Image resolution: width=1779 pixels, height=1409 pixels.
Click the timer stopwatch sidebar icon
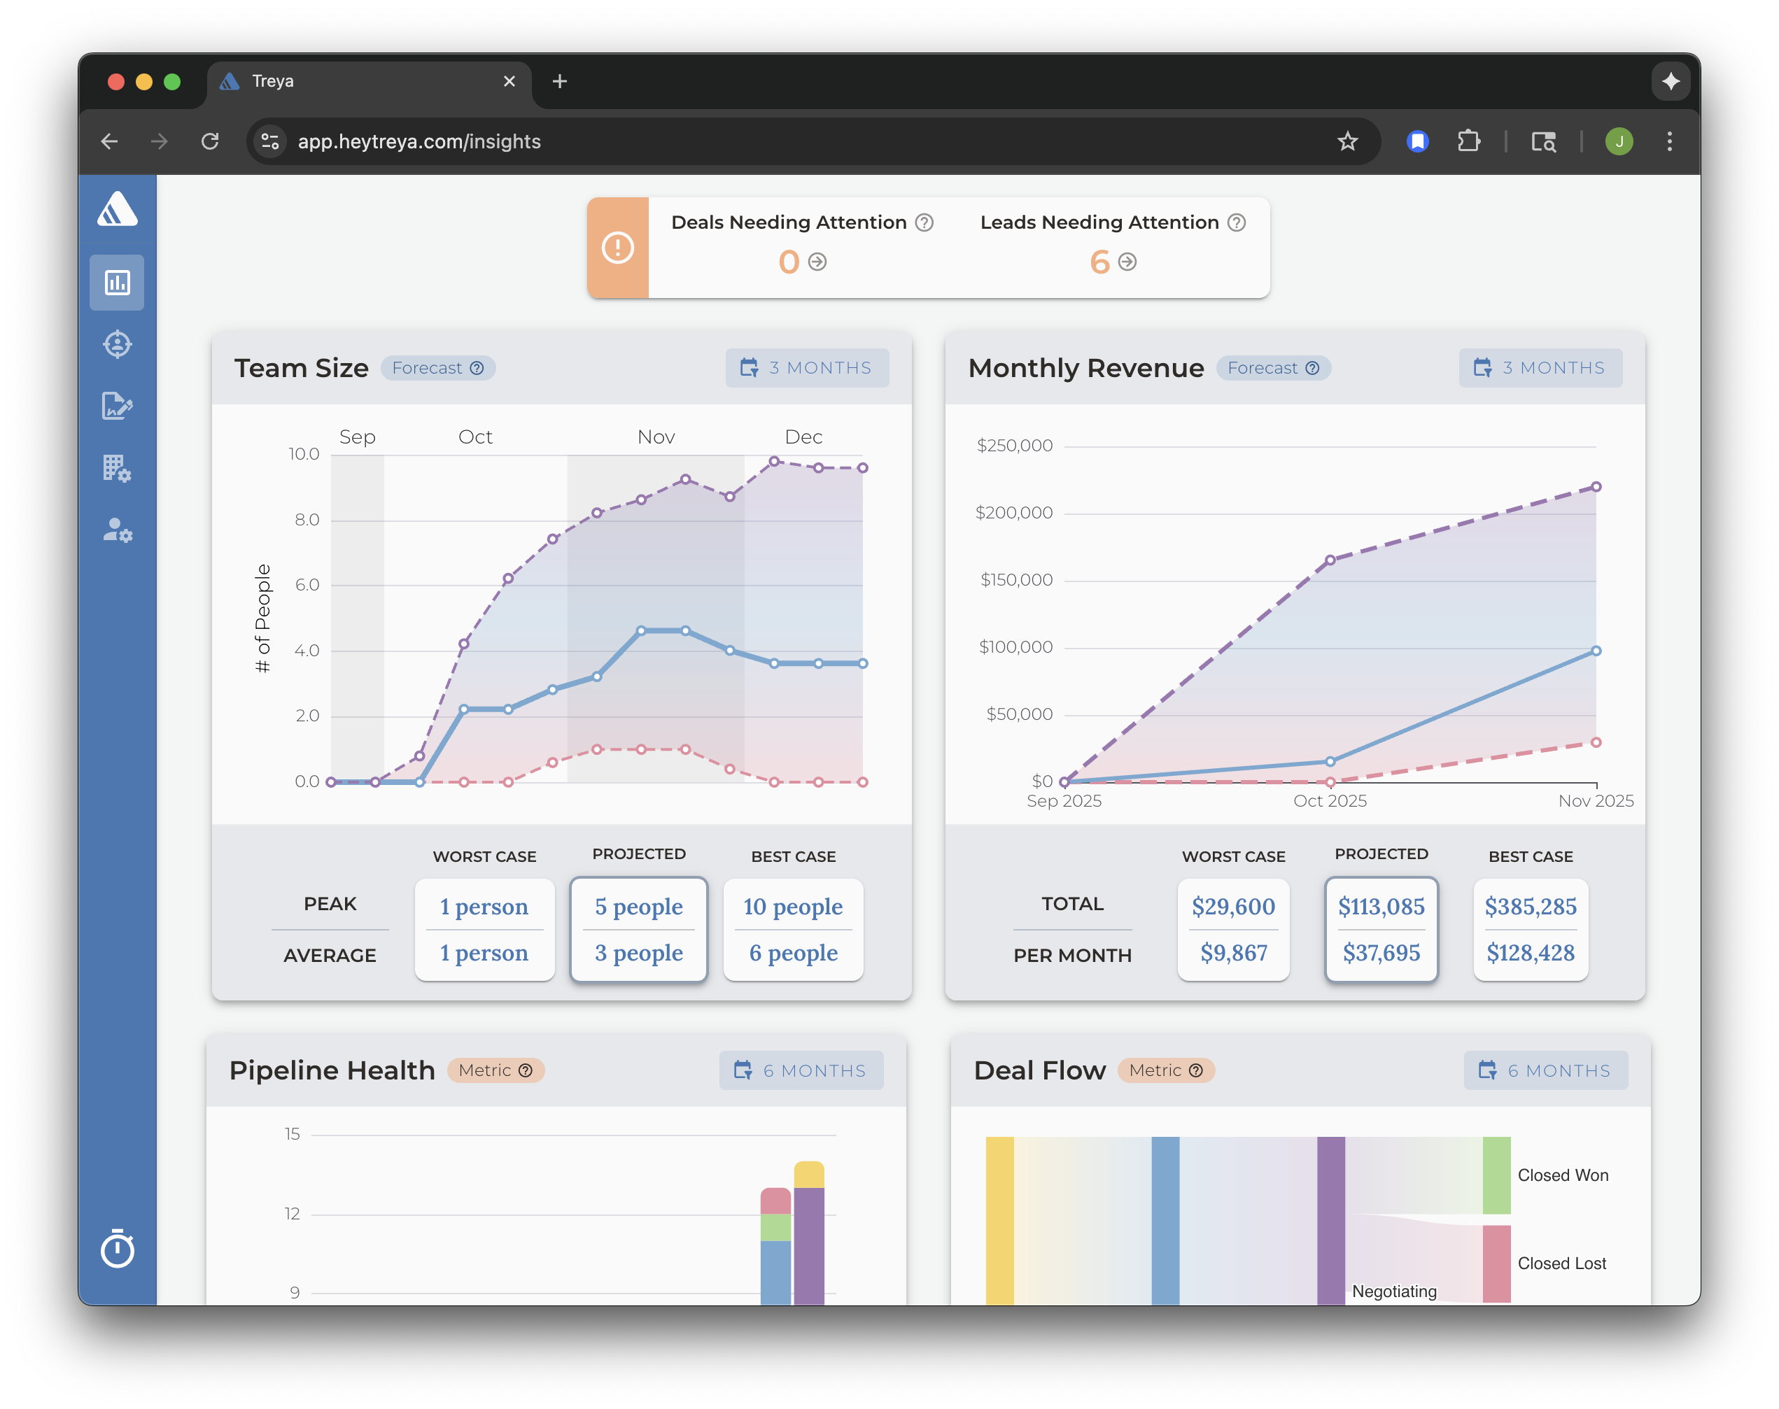pyautogui.click(x=117, y=1248)
